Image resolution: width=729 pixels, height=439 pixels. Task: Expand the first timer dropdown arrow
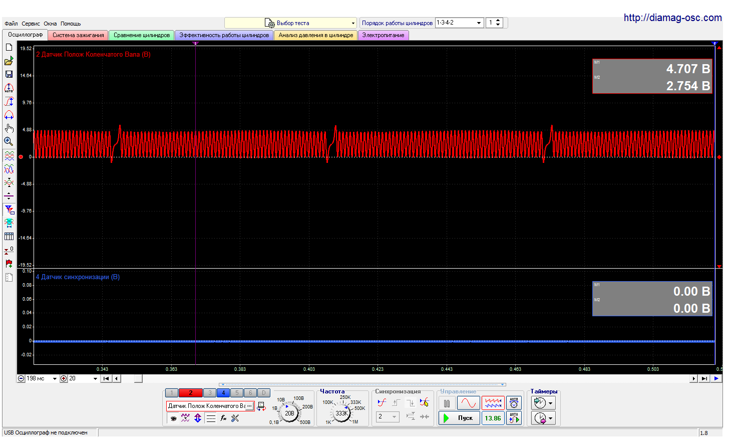coord(551,403)
